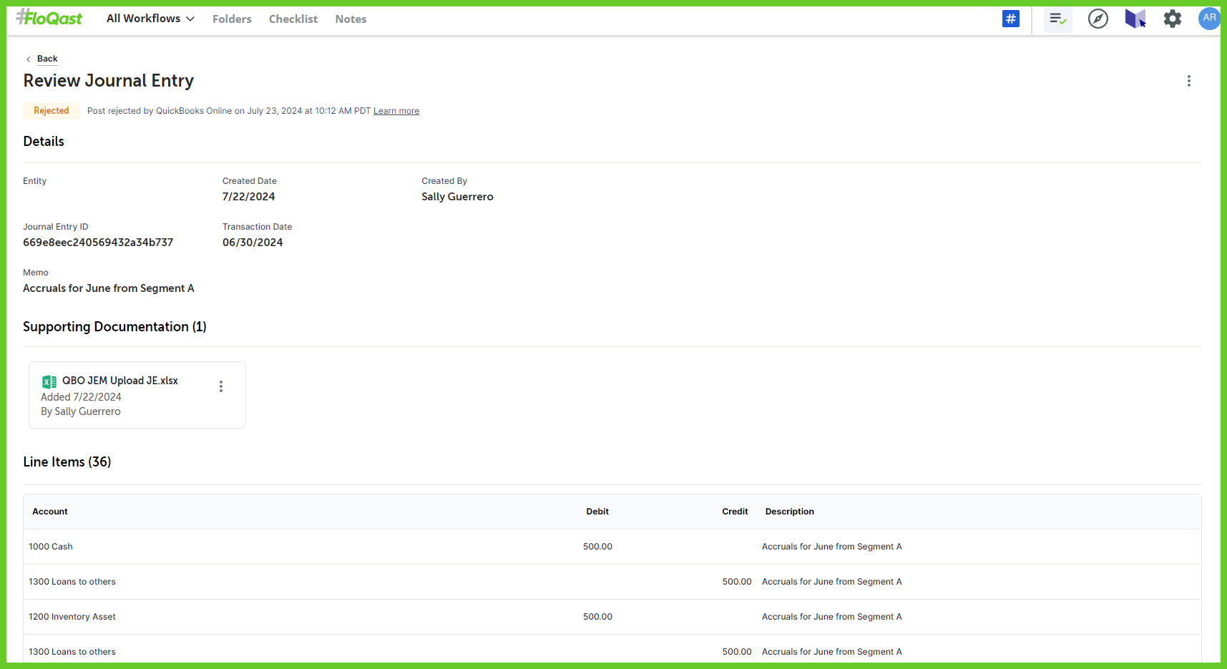Open the settings gear icon

tap(1172, 19)
